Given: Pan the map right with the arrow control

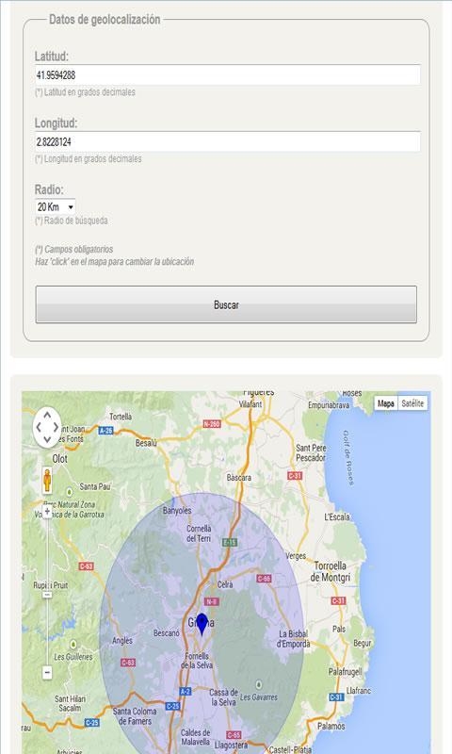Looking at the screenshot, I should click(x=56, y=427).
